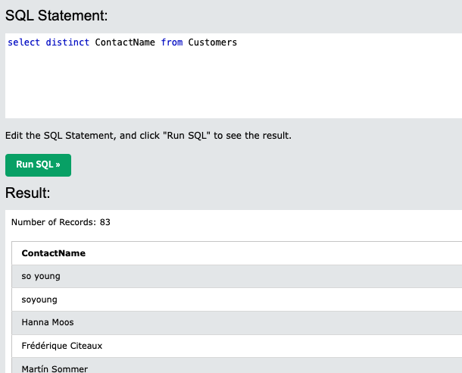Click the 'select' keyword in the query
The image size is (462, 373).
click(x=24, y=42)
